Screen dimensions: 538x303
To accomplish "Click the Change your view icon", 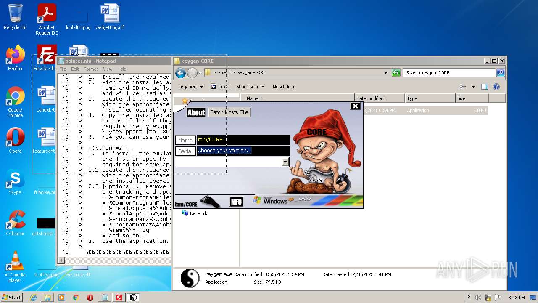I will (x=463, y=87).
